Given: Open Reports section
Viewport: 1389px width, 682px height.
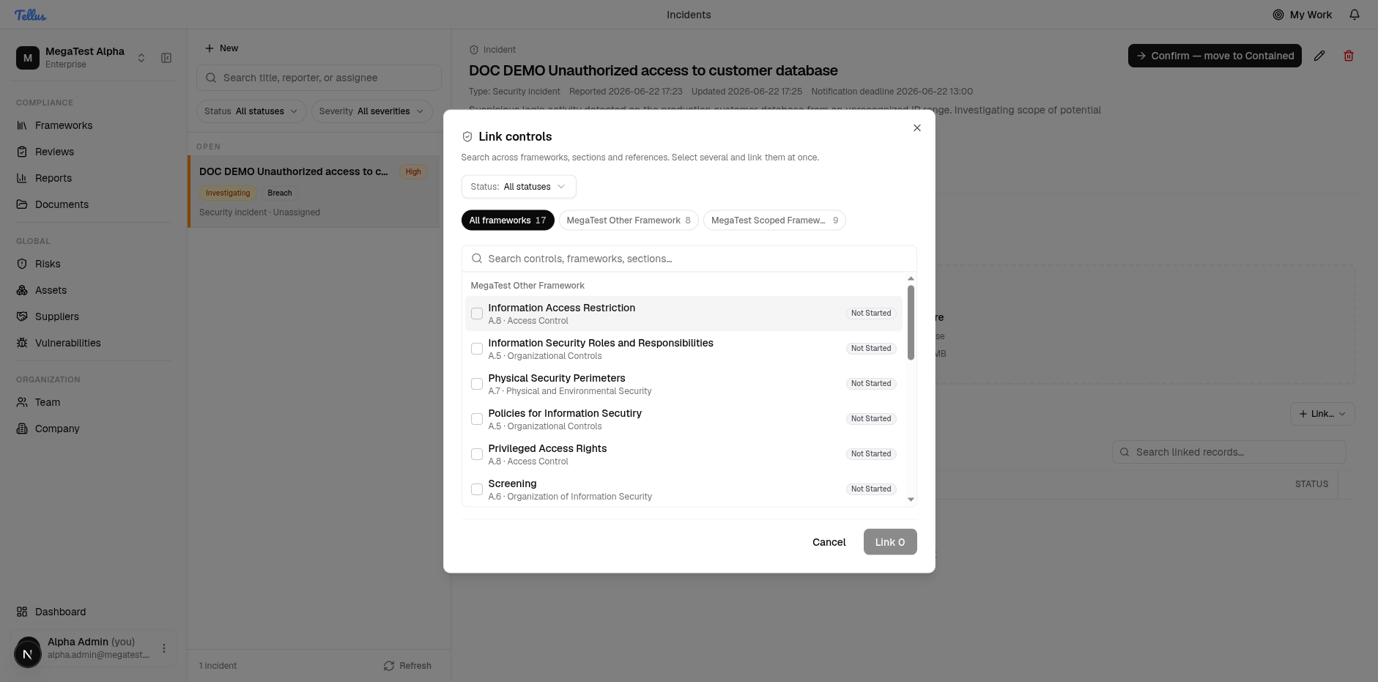Looking at the screenshot, I should pos(53,178).
